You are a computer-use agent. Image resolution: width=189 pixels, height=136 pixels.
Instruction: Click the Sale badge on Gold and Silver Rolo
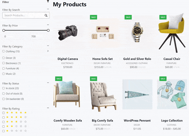[x=128, y=17]
